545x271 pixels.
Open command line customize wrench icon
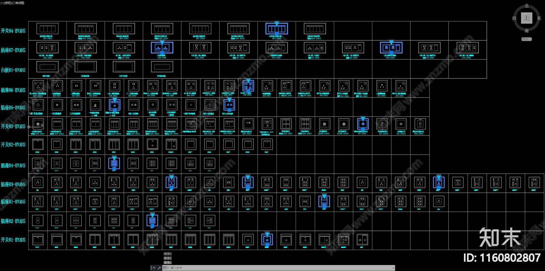(159, 268)
